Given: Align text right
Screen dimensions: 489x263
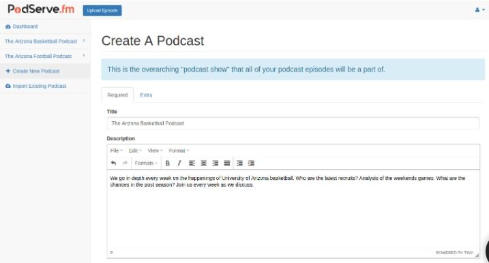Looking at the screenshot, I should (216, 163).
